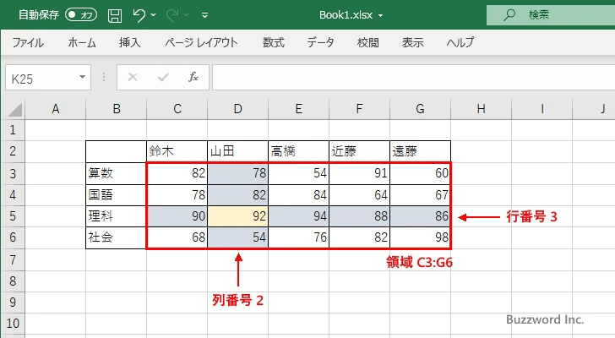Switch to the 数式 ribbon tab
The height and width of the screenshot is (338, 615).
(274, 42)
